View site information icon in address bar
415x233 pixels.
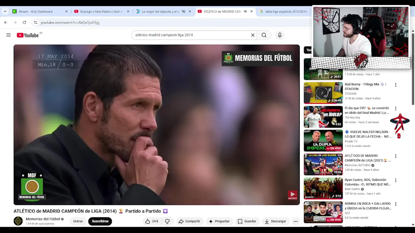pyautogui.click(x=35, y=22)
